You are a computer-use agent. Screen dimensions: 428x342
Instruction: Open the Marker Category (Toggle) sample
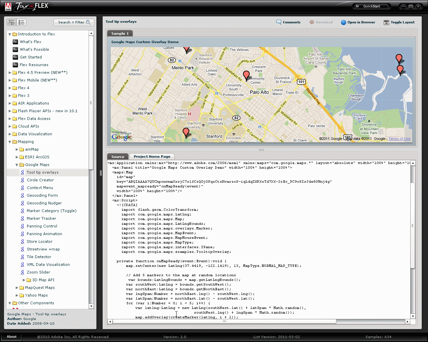point(51,211)
